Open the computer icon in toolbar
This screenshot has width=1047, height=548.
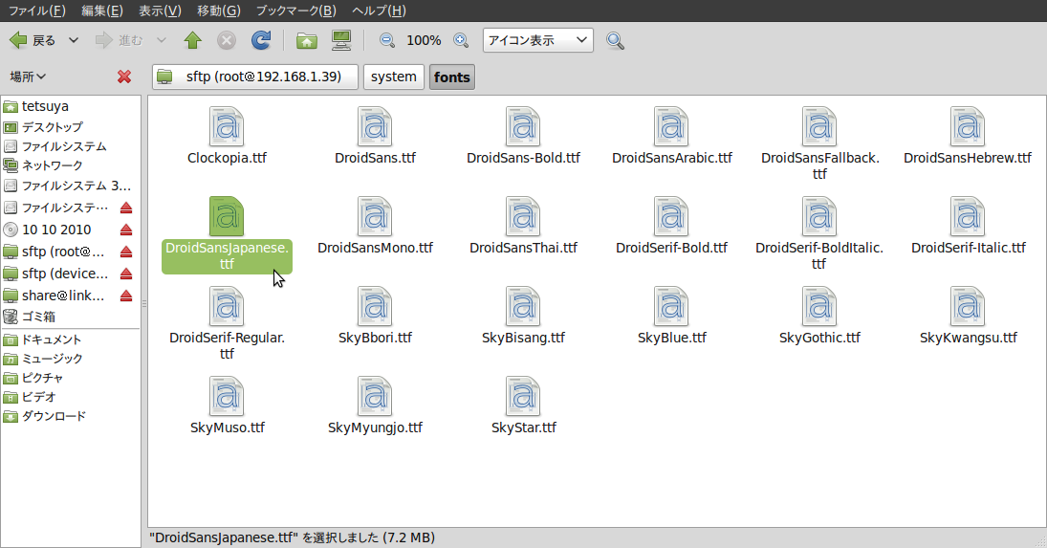pos(342,41)
